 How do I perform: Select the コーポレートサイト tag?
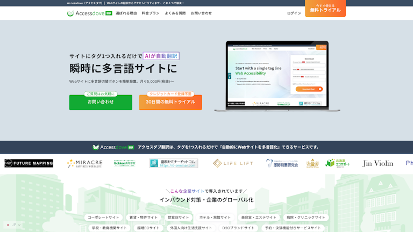click(x=103, y=218)
